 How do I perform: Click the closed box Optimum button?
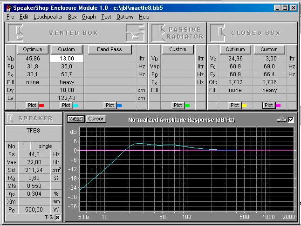click(235, 49)
